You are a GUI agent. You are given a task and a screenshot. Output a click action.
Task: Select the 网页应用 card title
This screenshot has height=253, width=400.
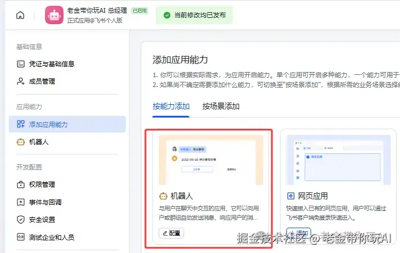[313, 196]
